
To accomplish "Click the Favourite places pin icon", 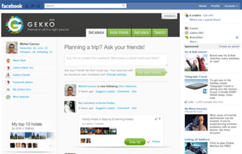I will click(x=8, y=82).
